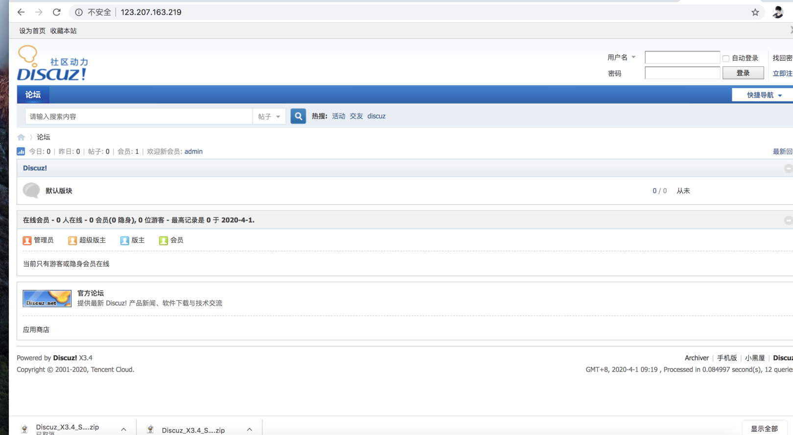Click 论坛 in the breadcrumb
The height and width of the screenshot is (435, 793).
pos(44,137)
